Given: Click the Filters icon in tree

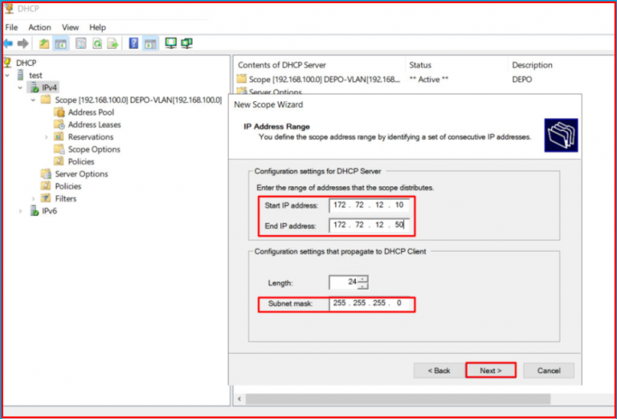Looking at the screenshot, I should [x=46, y=198].
